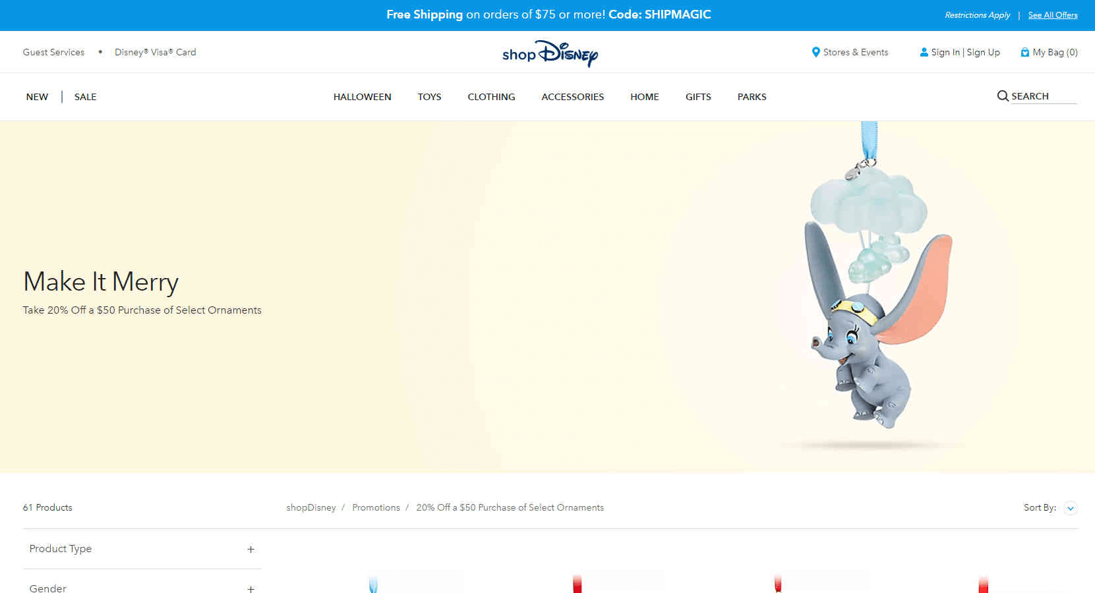Screen dimensions: 1095x593
Task: Click the Stores & Events location pin icon
Action: [x=815, y=52]
